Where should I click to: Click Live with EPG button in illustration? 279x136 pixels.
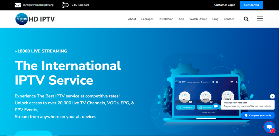tap(186, 107)
